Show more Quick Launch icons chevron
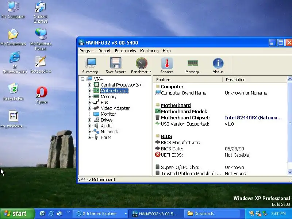The width and height of the screenshot is (292, 219). 68,212
